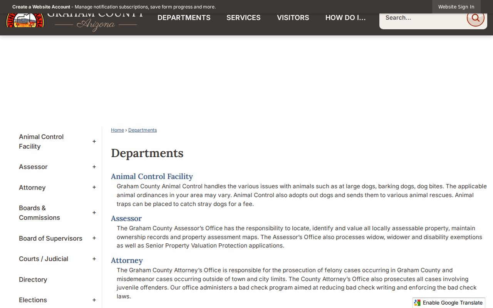This screenshot has height=308, width=493.
Task: Focus the Search input field
Action: pos(423,18)
